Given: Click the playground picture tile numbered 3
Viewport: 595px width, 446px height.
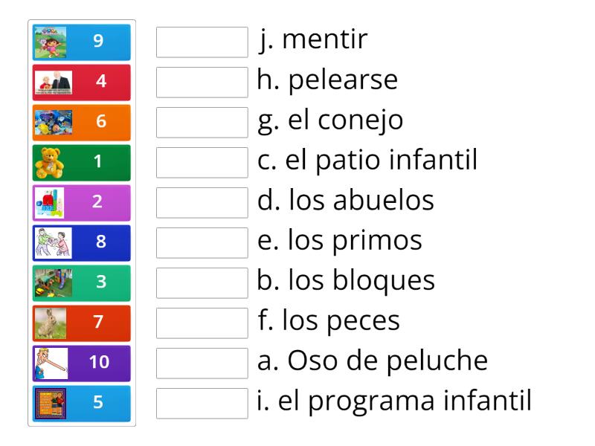Looking at the screenshot, I should [x=81, y=281].
